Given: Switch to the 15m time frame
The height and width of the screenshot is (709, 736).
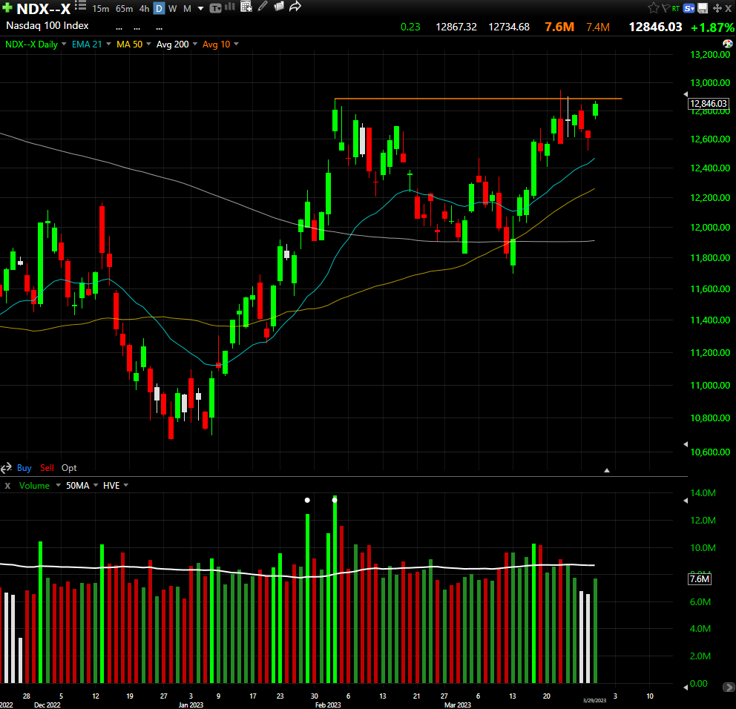Looking at the screenshot, I should [x=100, y=8].
